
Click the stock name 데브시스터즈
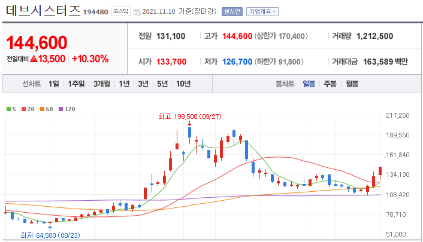43,11
